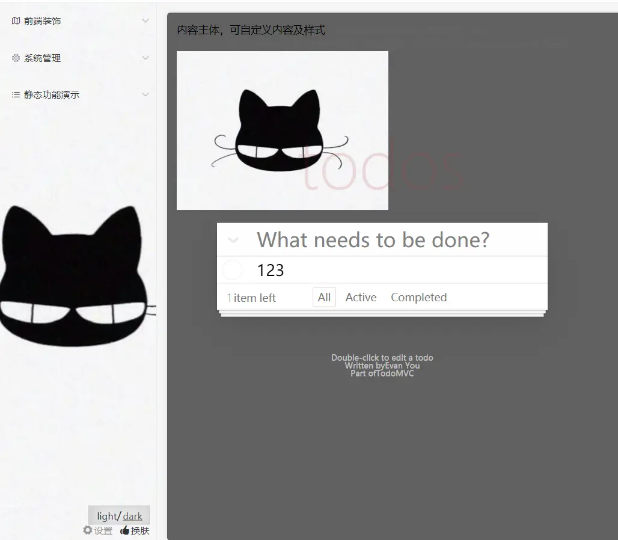Image resolution: width=618 pixels, height=540 pixels.
Task: Select the All filter
Action: pyautogui.click(x=324, y=298)
